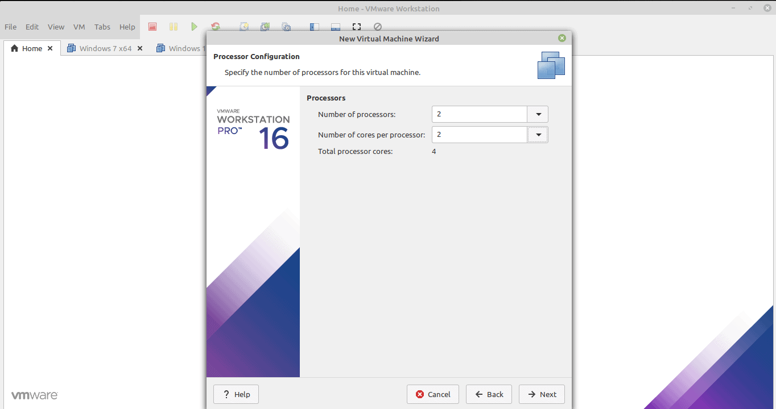Click the 'Total processor cores:' label
This screenshot has width=776, height=409.
[356, 151]
